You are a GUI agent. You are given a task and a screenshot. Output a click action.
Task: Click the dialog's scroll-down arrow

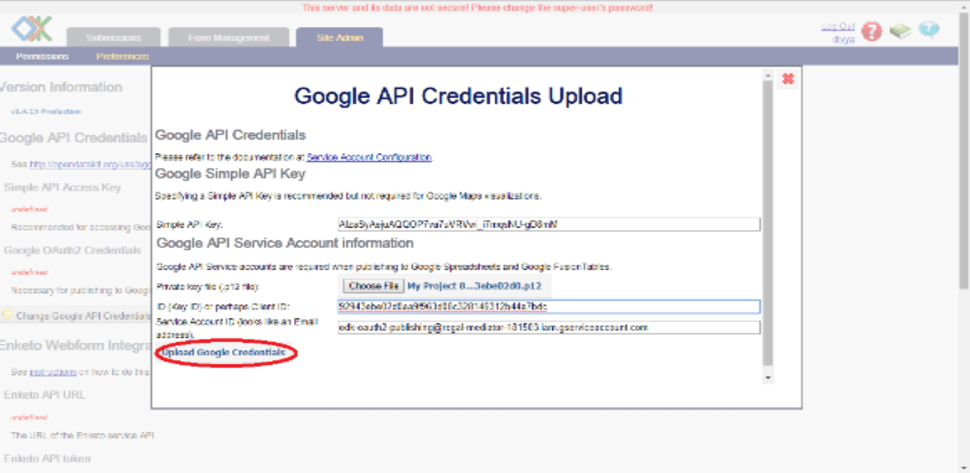(x=767, y=378)
